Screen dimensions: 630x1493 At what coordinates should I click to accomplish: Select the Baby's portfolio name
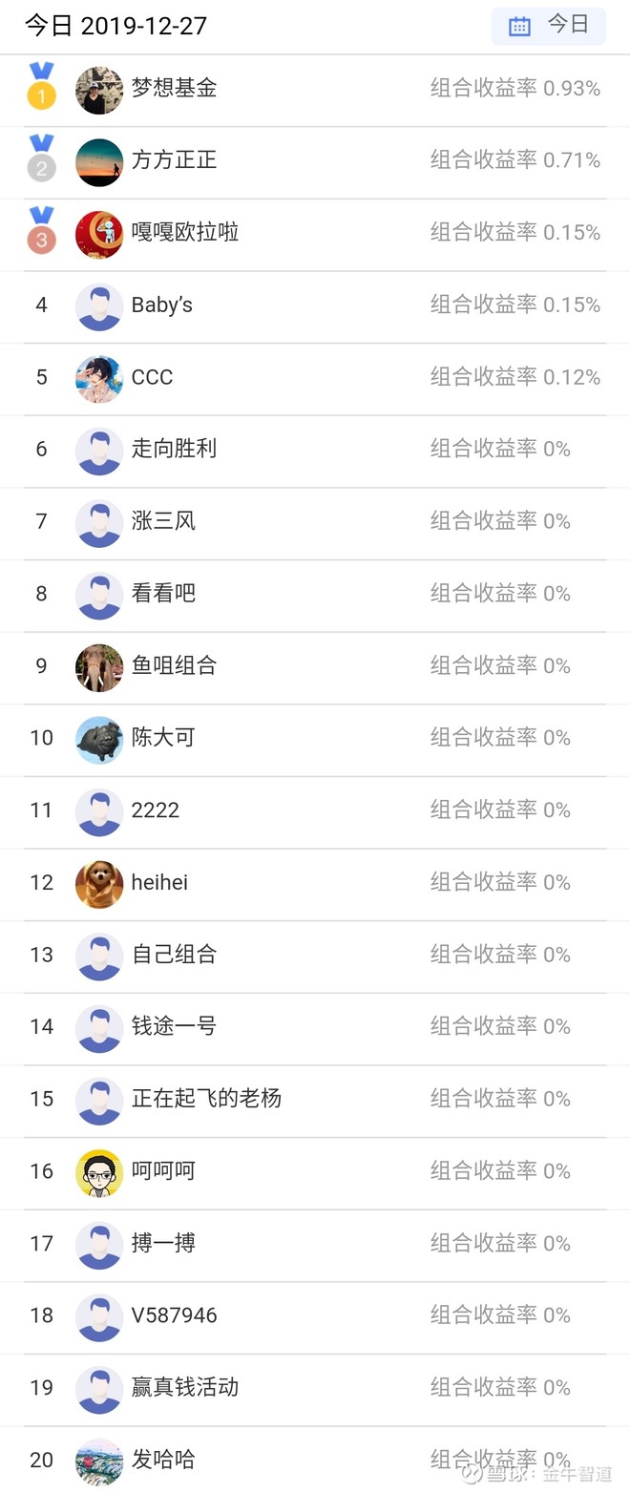(162, 305)
